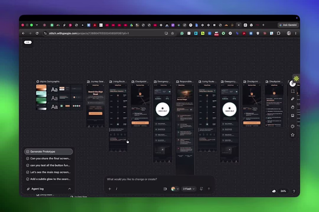Click the Alpine Cartographic frame label
Screen dimensions: 319x212
coord(49,82)
